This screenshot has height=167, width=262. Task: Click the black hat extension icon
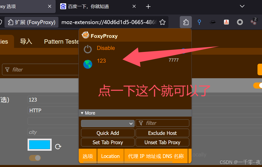coord(213,22)
